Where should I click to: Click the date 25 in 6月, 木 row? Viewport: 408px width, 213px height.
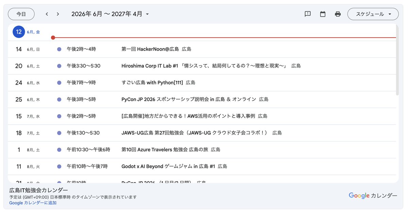point(19,99)
